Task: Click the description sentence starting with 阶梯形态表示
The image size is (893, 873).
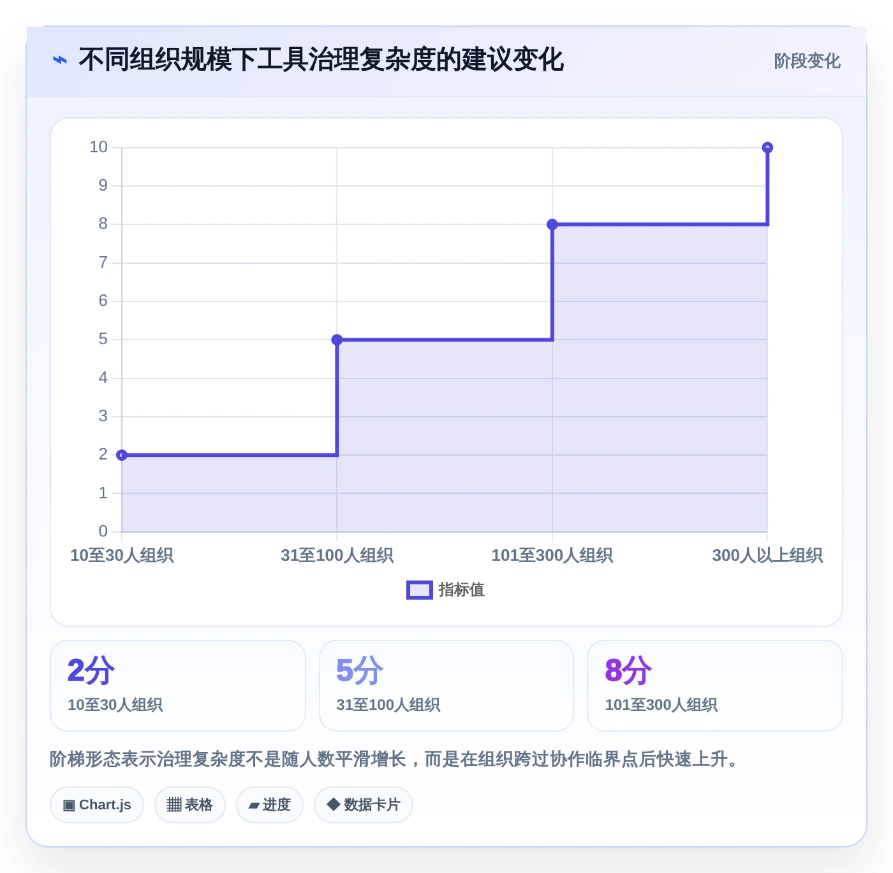Action: click(394, 759)
